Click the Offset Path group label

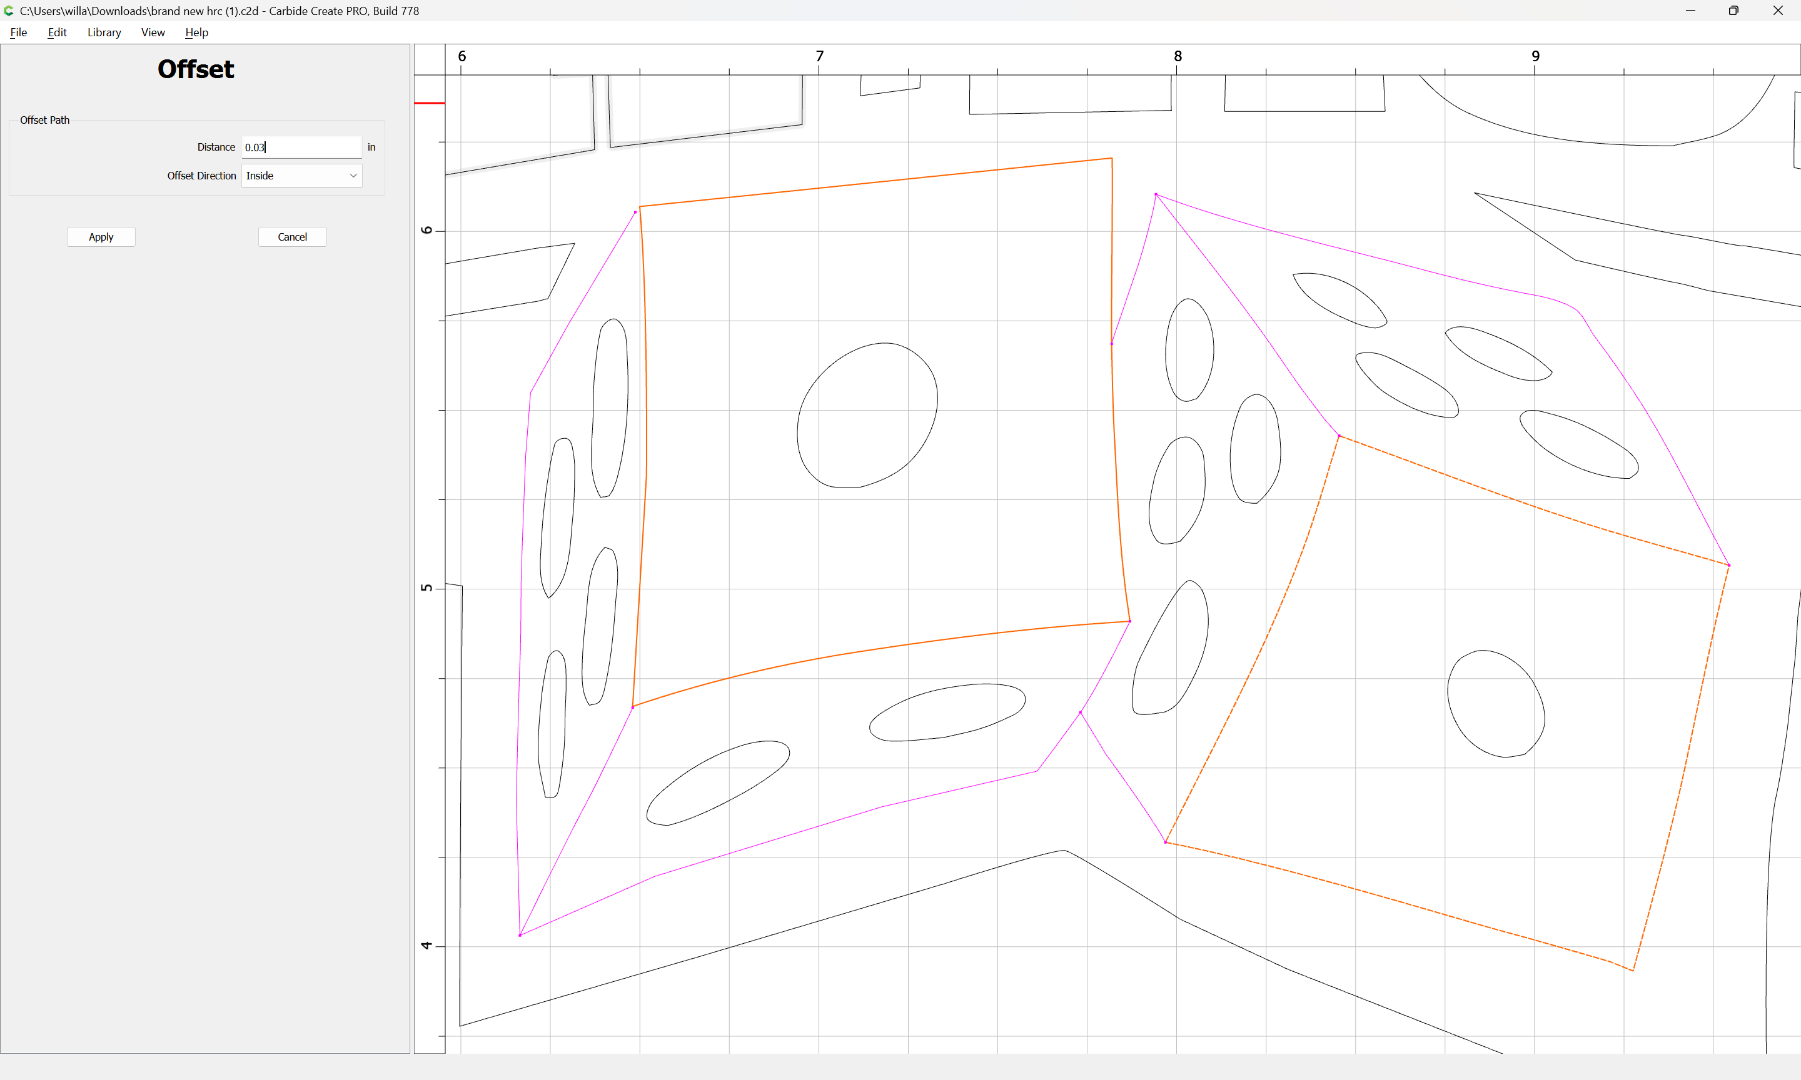point(44,120)
